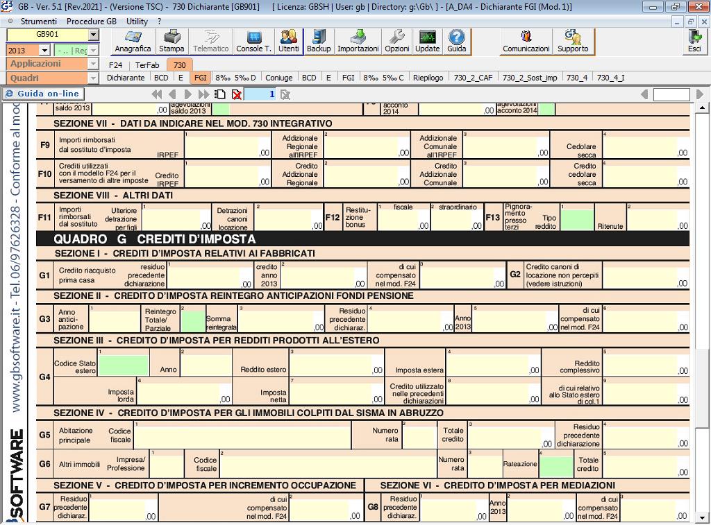Image resolution: width=711 pixels, height=525 pixels.
Task: Open the ? help menu
Action: (159, 21)
